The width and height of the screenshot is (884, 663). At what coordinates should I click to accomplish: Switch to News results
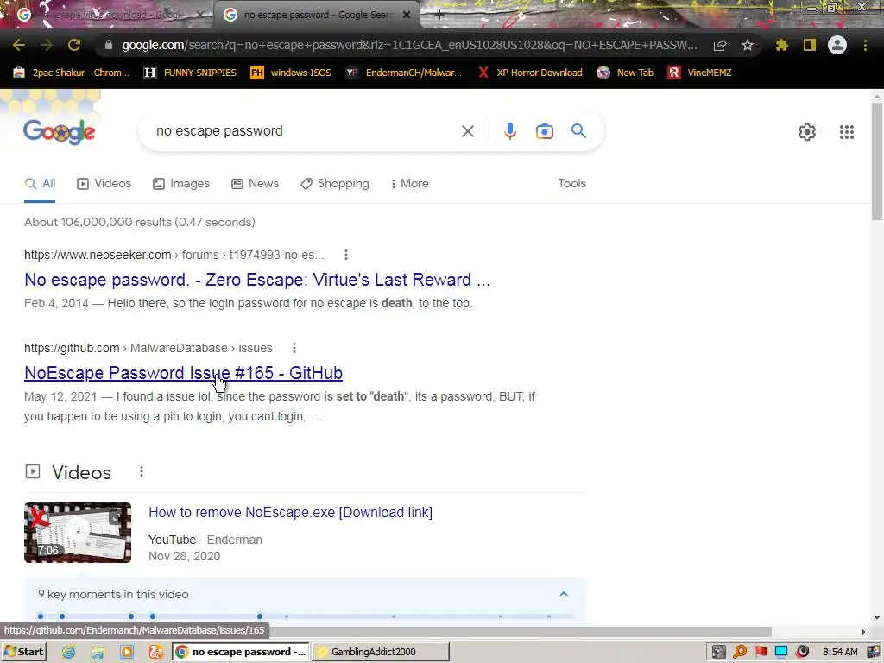point(256,183)
